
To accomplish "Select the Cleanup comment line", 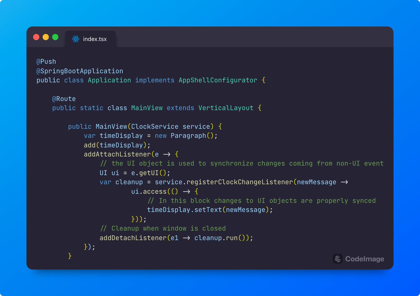I will click(x=163, y=228).
